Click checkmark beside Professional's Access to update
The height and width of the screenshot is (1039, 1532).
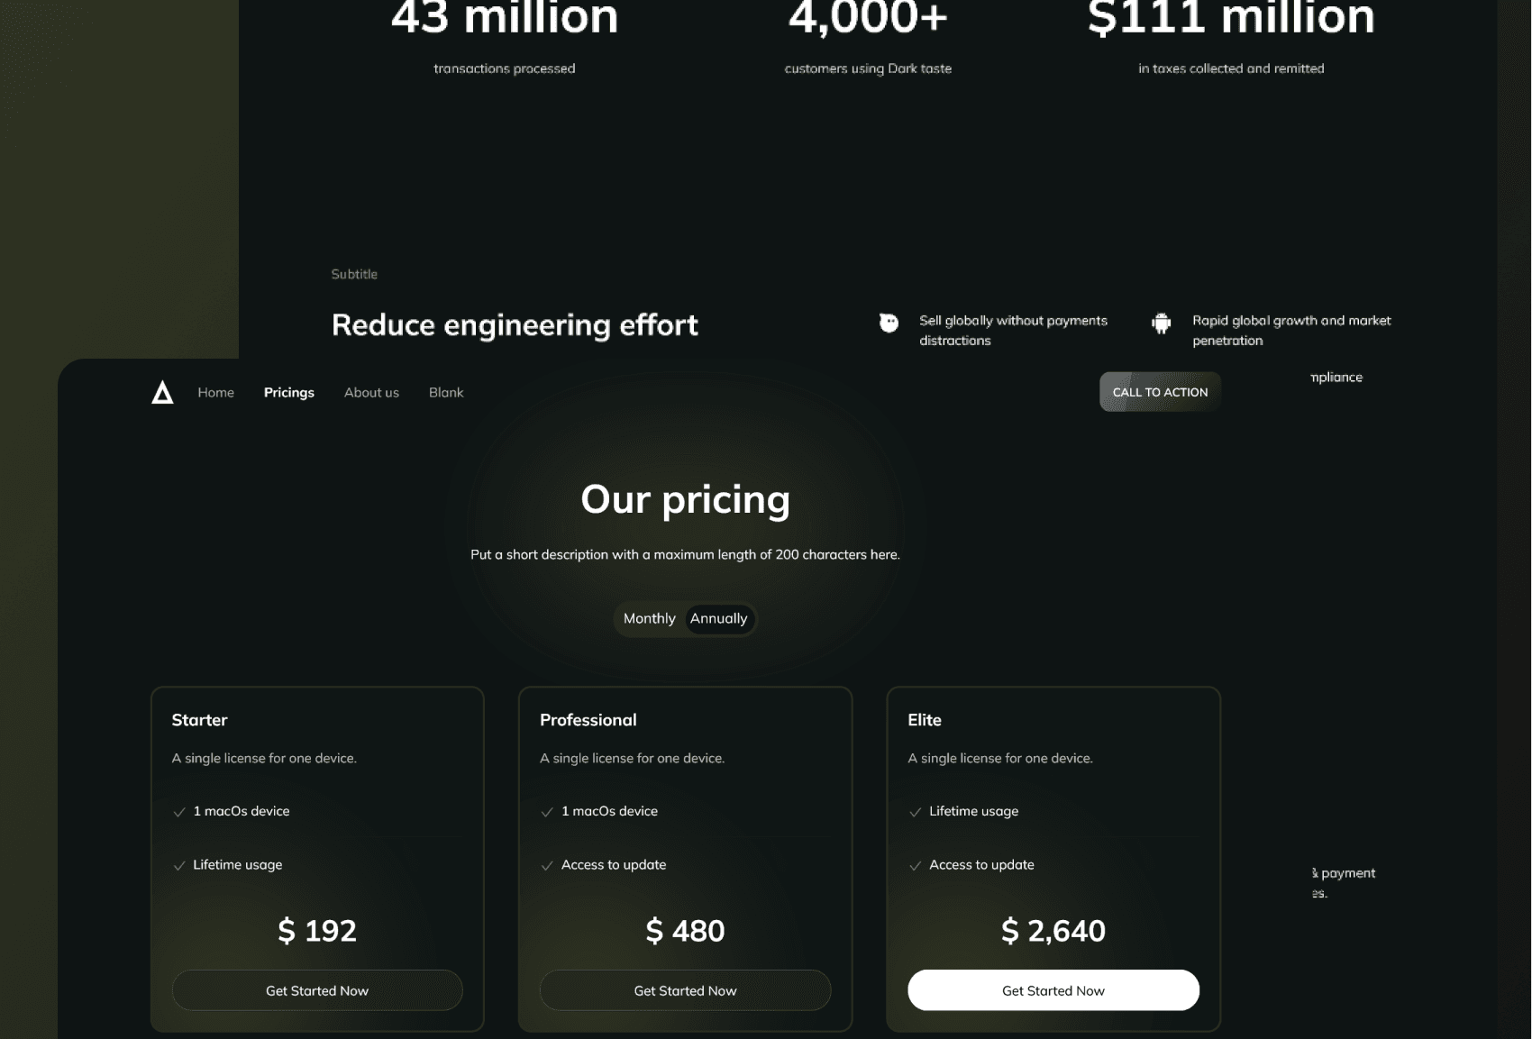pyautogui.click(x=547, y=866)
